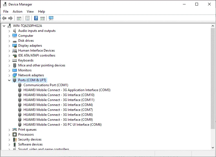Select HUAWEI 3G Interface (COM10)
216x157 pixels.
(x=59, y=95)
